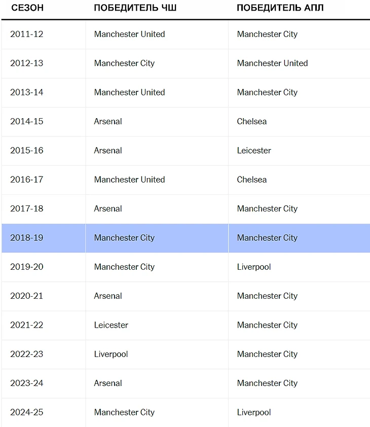Click Leicester in the 2021-22 row
The width and height of the screenshot is (370, 427).
click(x=111, y=325)
